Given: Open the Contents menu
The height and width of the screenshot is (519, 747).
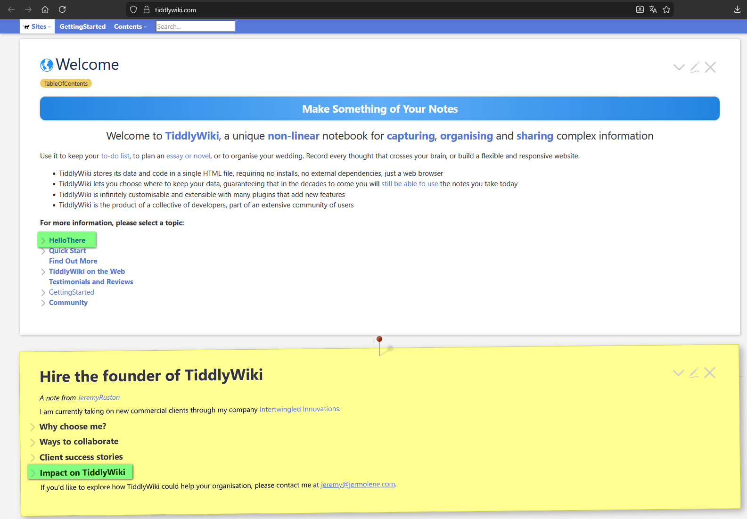Looking at the screenshot, I should pyautogui.click(x=130, y=26).
